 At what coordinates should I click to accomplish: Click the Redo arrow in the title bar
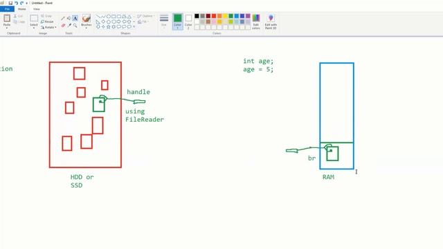pyautogui.click(x=21, y=3)
